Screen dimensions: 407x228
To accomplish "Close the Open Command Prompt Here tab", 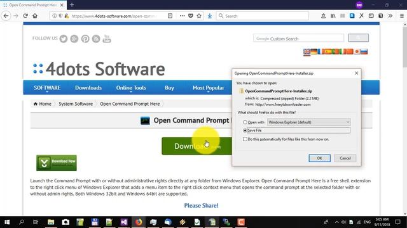I will tap(62, 5).
